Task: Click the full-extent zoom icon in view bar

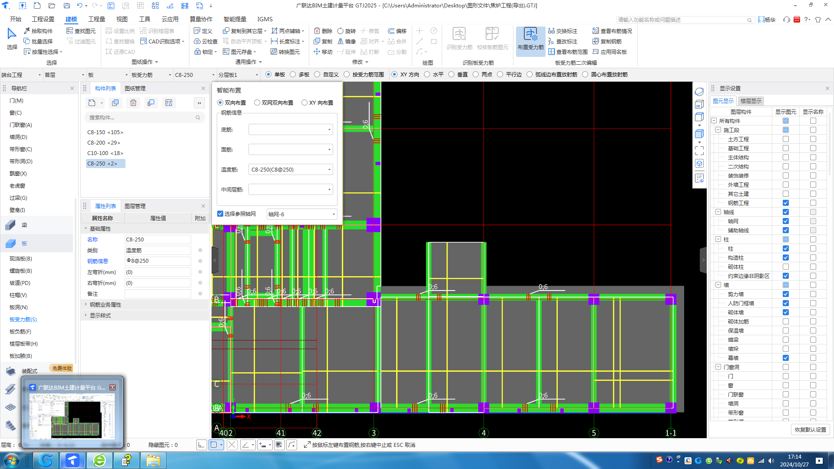Action: (x=699, y=150)
